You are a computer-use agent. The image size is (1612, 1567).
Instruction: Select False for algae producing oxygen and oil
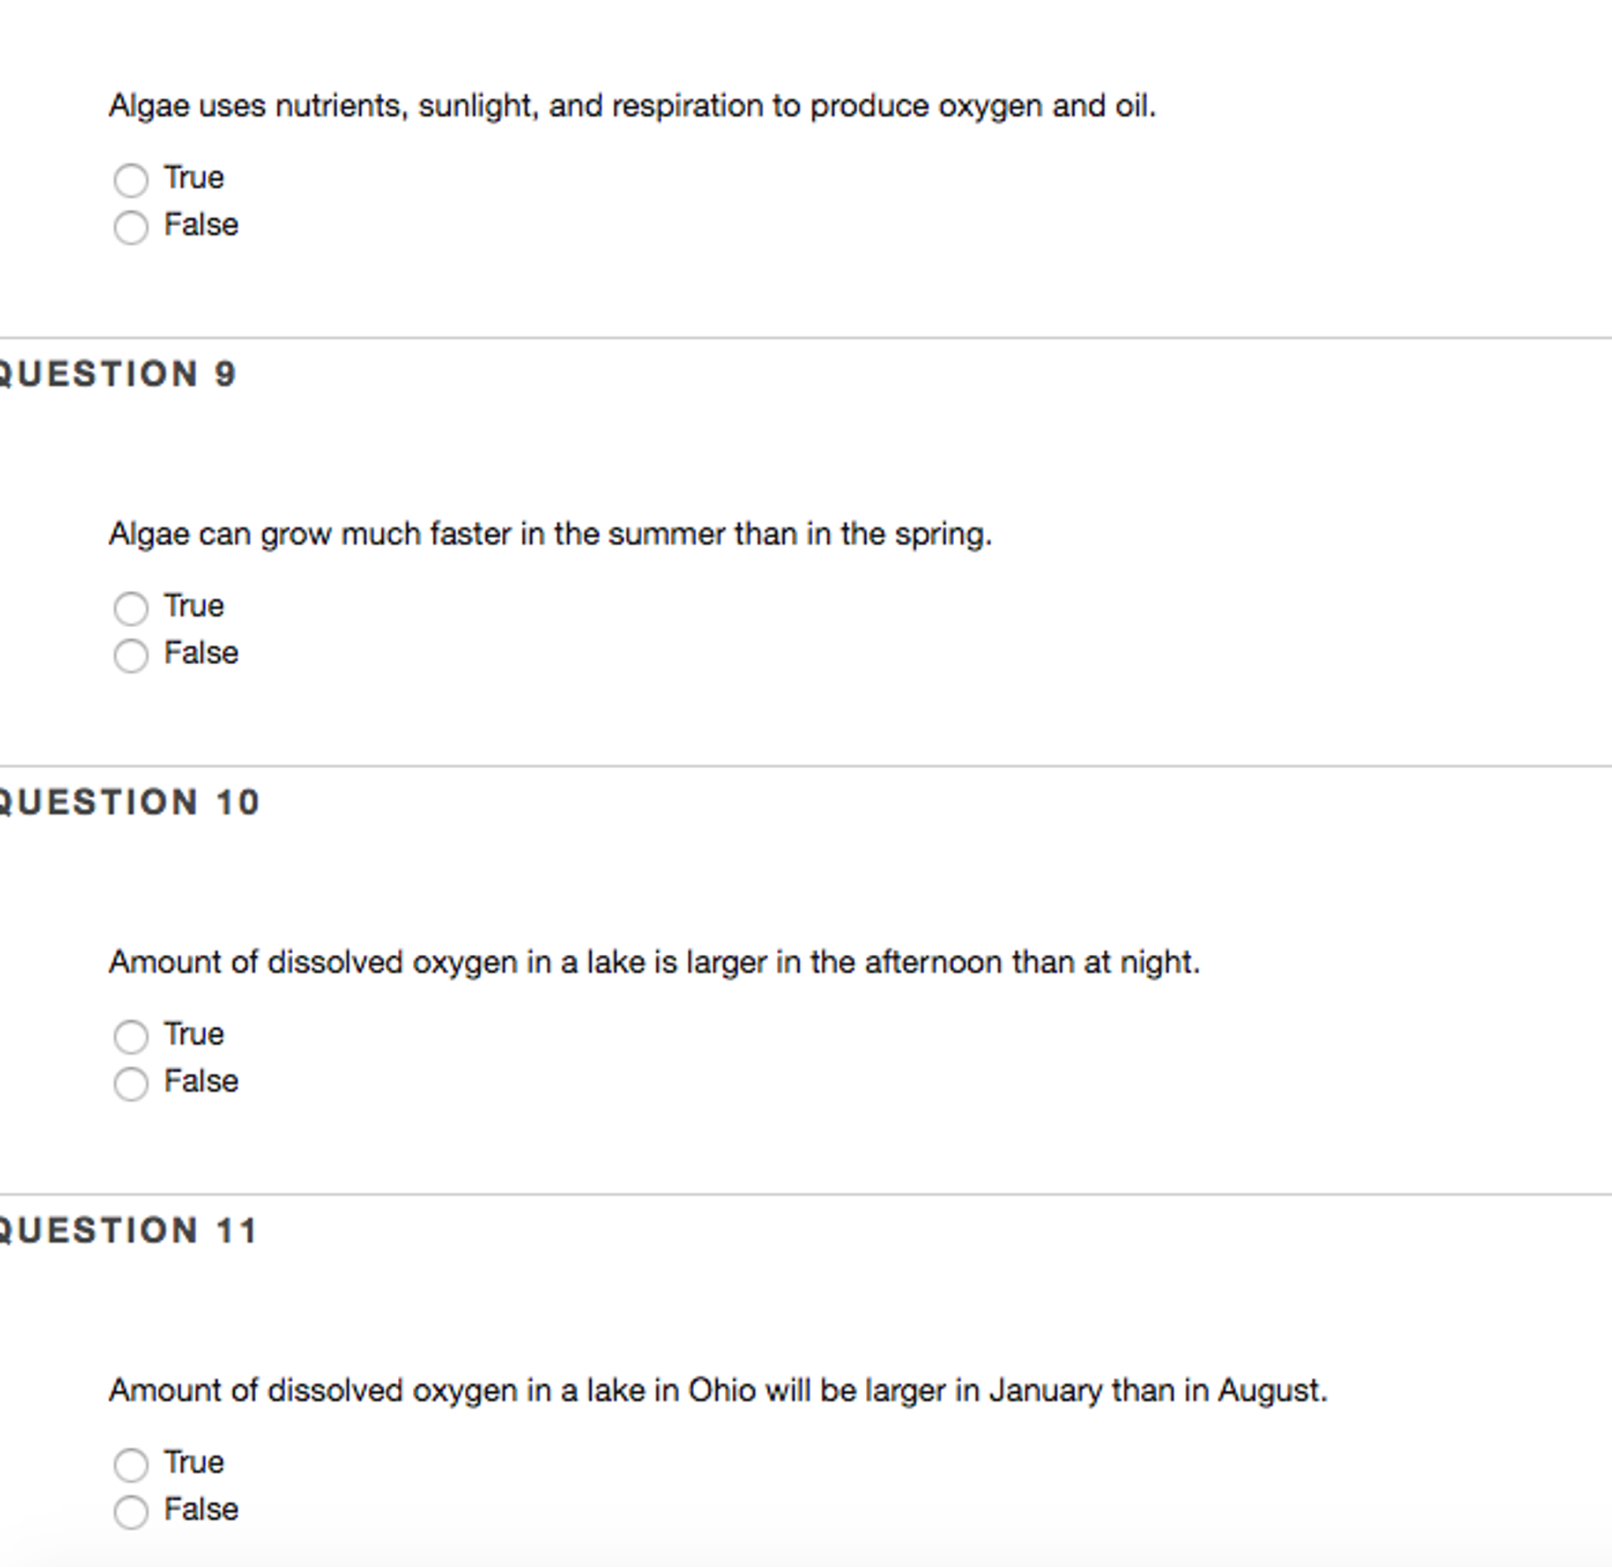pyautogui.click(x=131, y=227)
